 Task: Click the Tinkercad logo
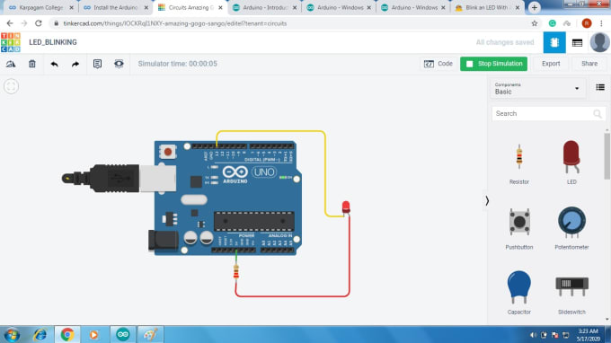click(11, 42)
